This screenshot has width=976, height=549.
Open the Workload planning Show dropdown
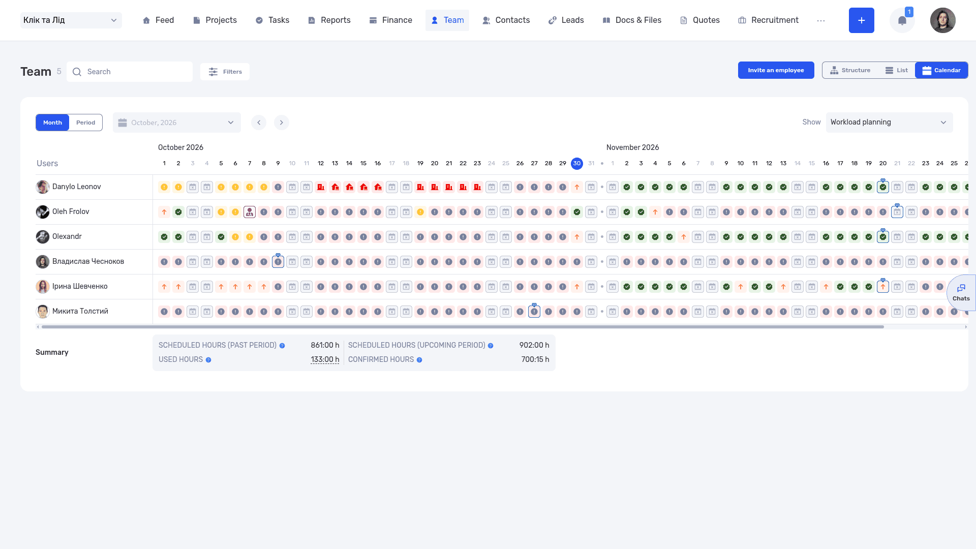pyautogui.click(x=889, y=123)
